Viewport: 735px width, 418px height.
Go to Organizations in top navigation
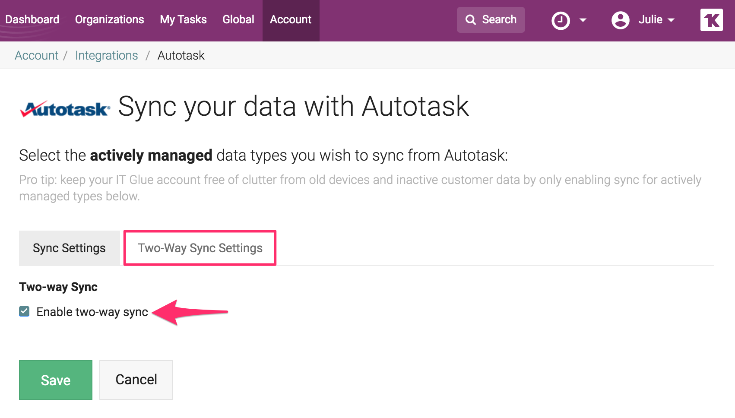pyautogui.click(x=109, y=19)
